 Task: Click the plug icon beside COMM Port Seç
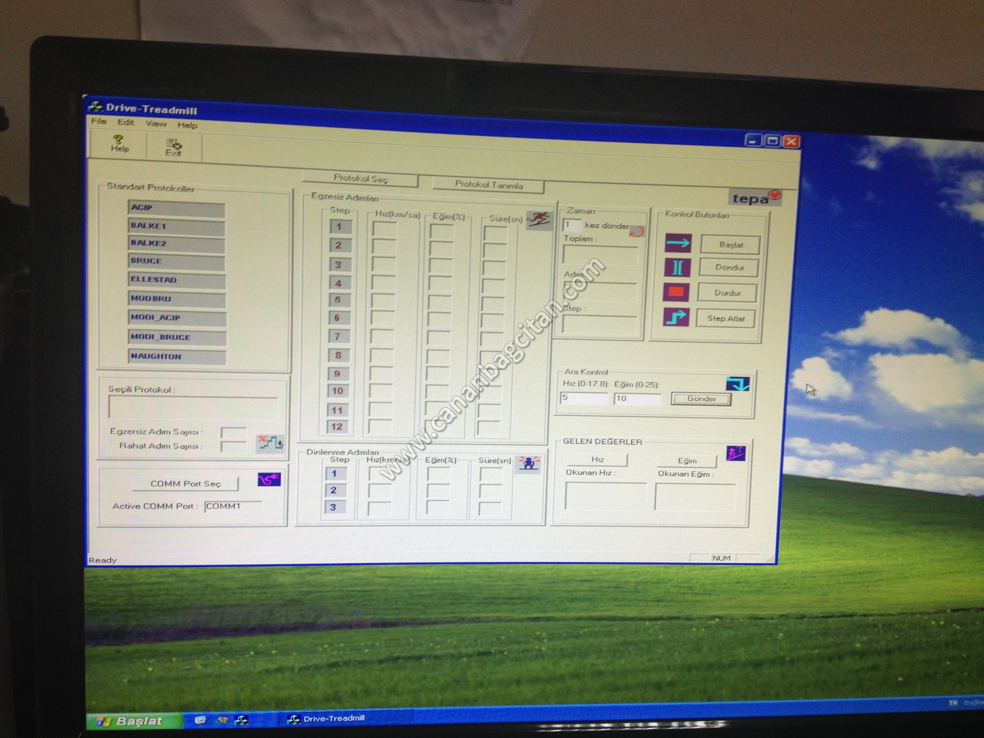click(269, 479)
